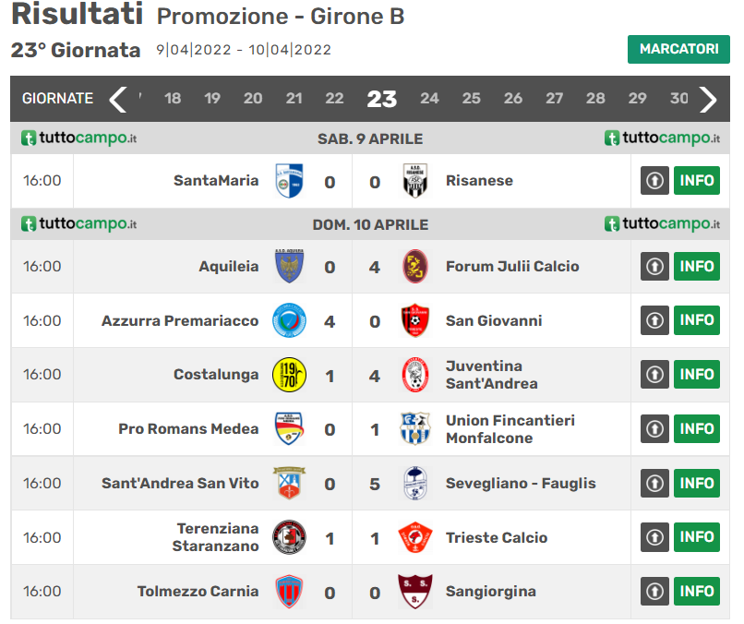Click the SantaMaria team crest
Viewport: 744px width, 624px height.
tap(289, 181)
